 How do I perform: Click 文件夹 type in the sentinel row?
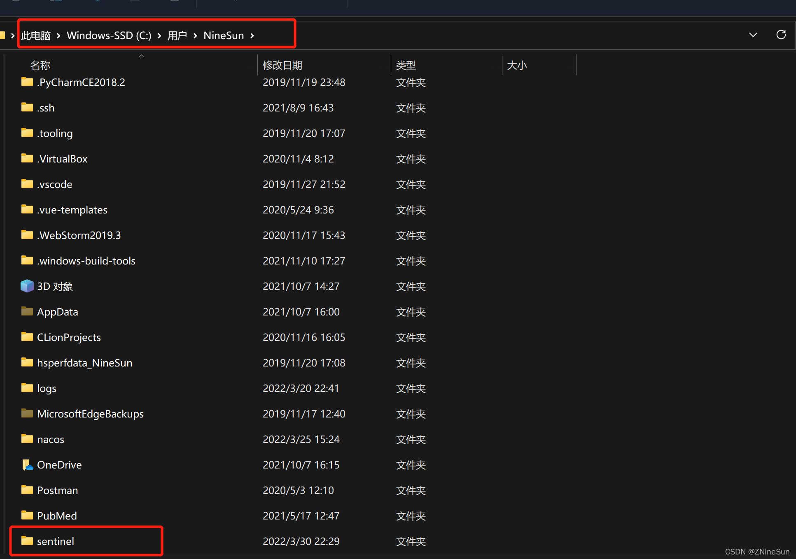pyautogui.click(x=411, y=541)
